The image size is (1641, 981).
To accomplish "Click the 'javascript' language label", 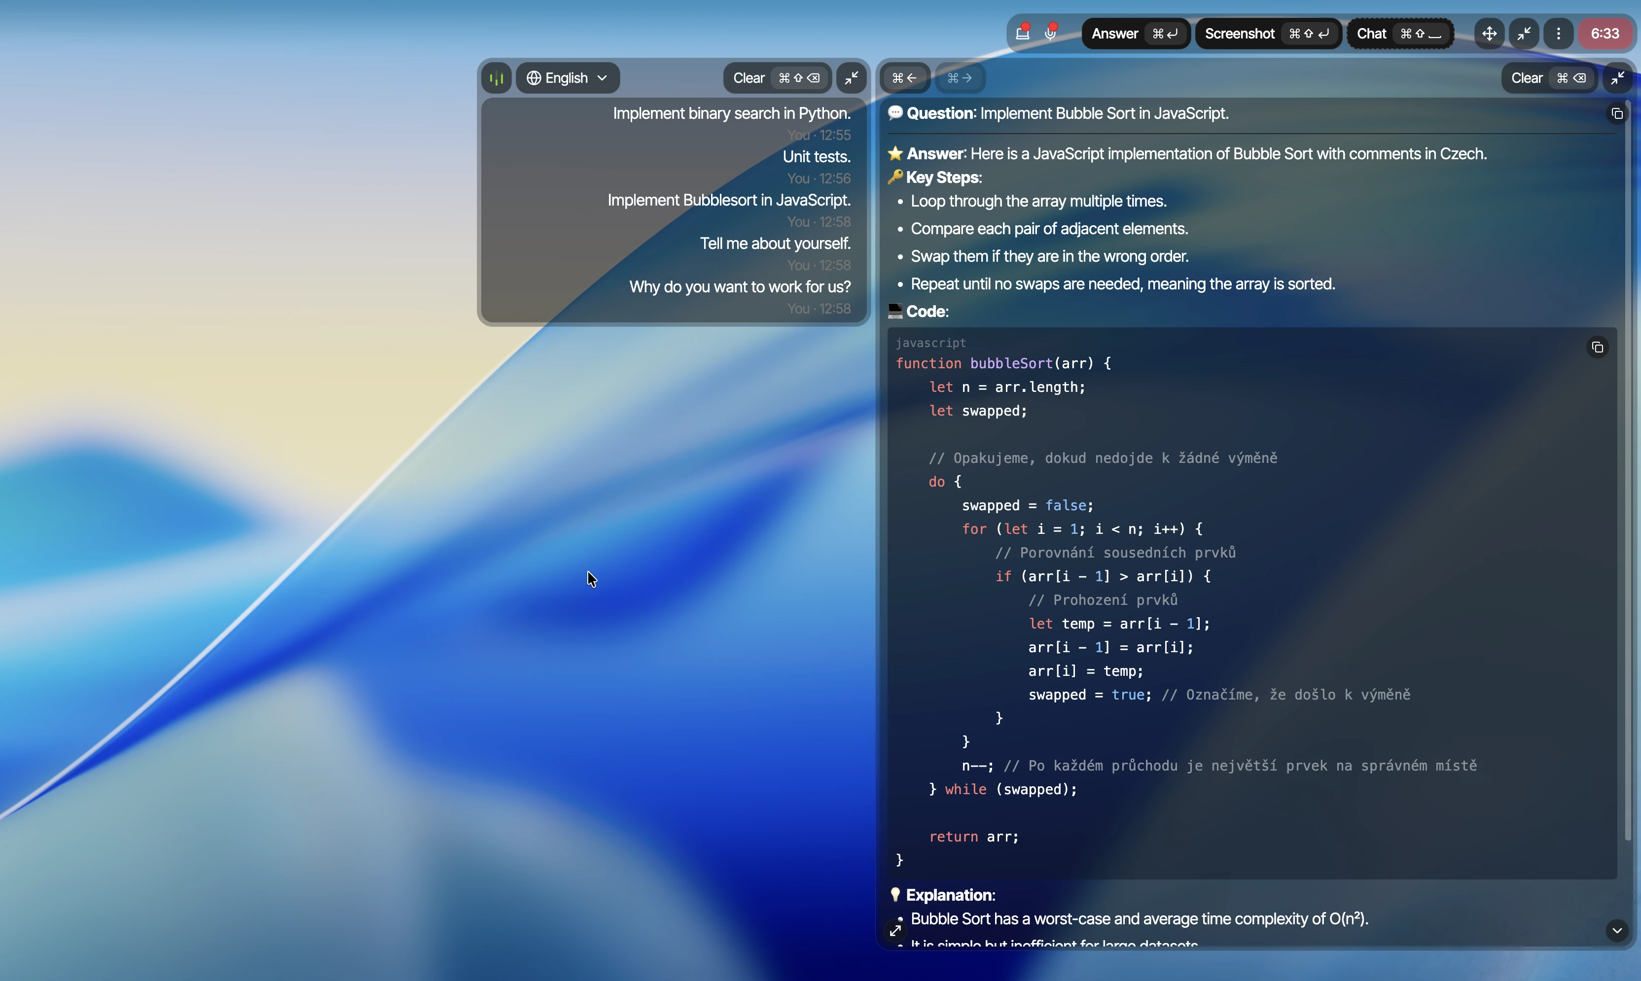I will click(x=931, y=343).
